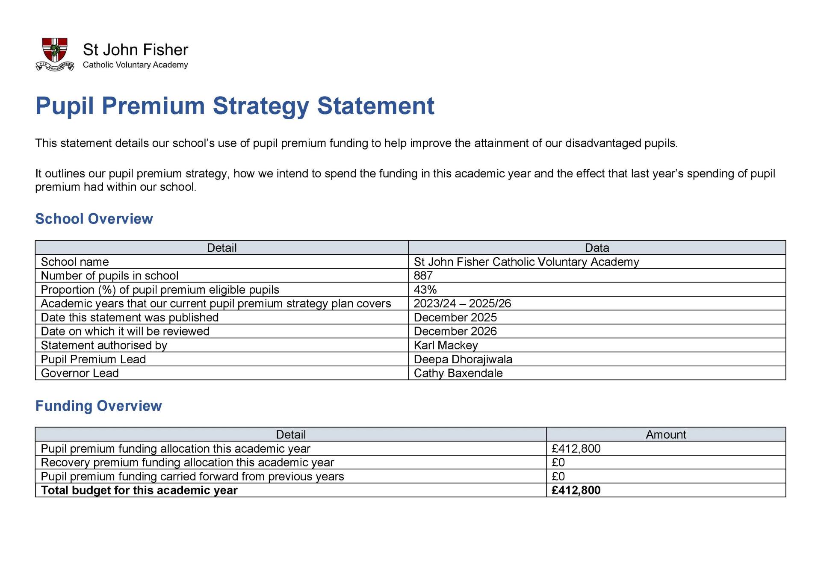Click the 'Governor Lead' row label
Screen dimensions: 821x580
80,373
